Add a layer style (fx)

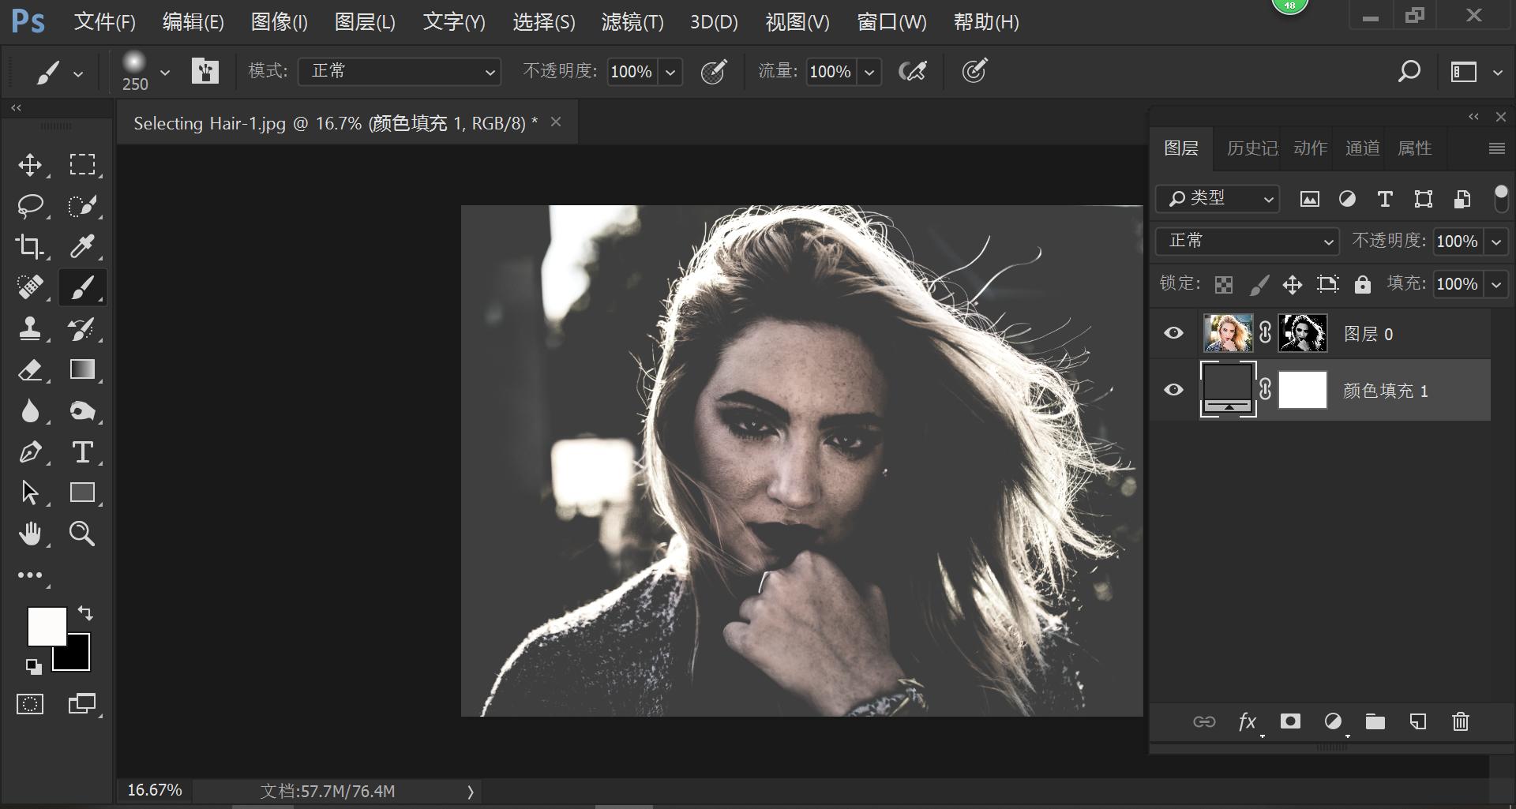[x=1248, y=721]
